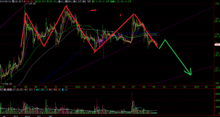Select the short red dash annotation
This screenshot has width=220, height=117.
94,10
